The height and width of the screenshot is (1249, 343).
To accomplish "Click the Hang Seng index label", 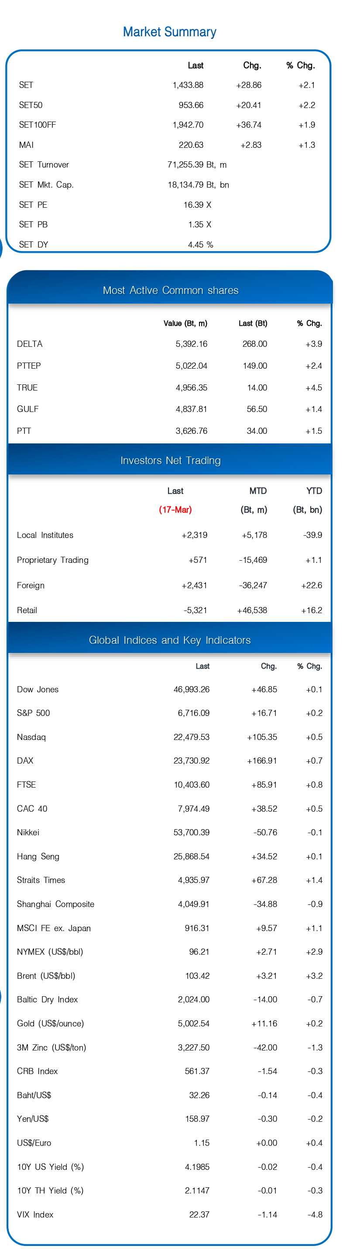I will [38, 856].
